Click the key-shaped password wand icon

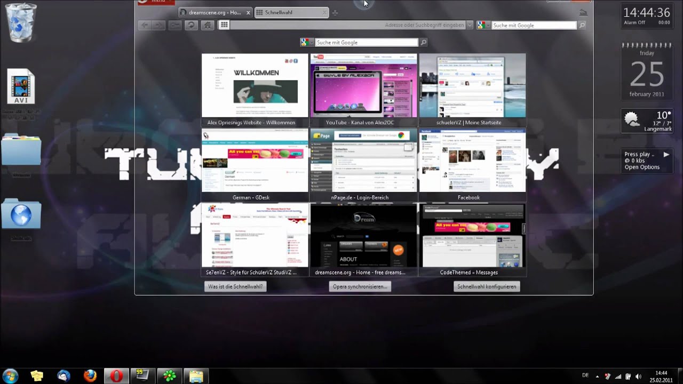coord(174,25)
